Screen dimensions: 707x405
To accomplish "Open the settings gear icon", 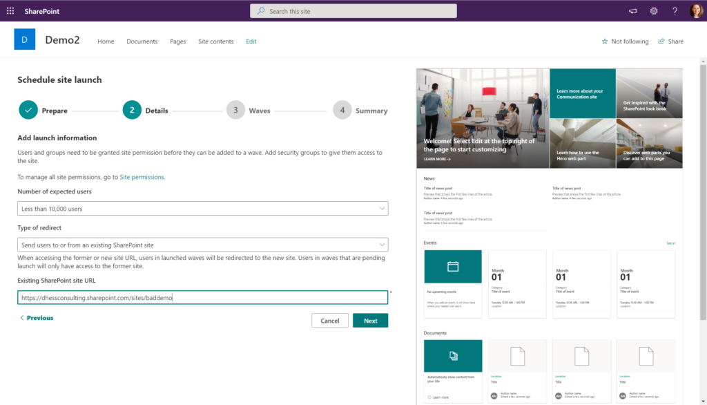I will click(x=654, y=11).
